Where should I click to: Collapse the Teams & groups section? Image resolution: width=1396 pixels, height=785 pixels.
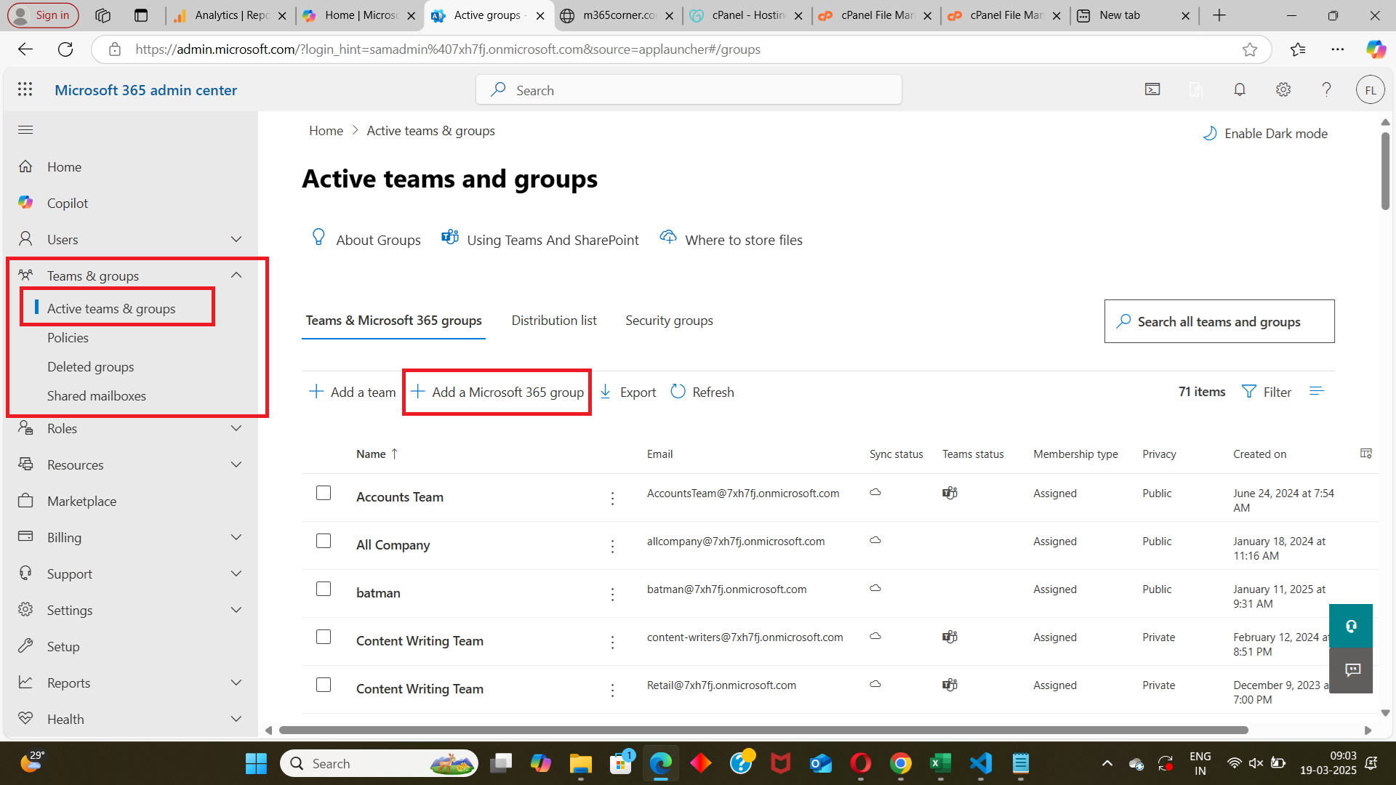(236, 275)
